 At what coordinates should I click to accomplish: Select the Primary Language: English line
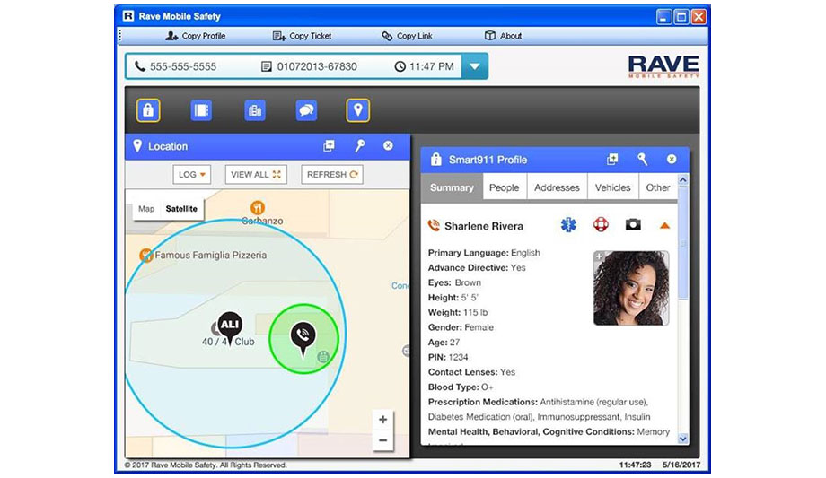coord(484,253)
